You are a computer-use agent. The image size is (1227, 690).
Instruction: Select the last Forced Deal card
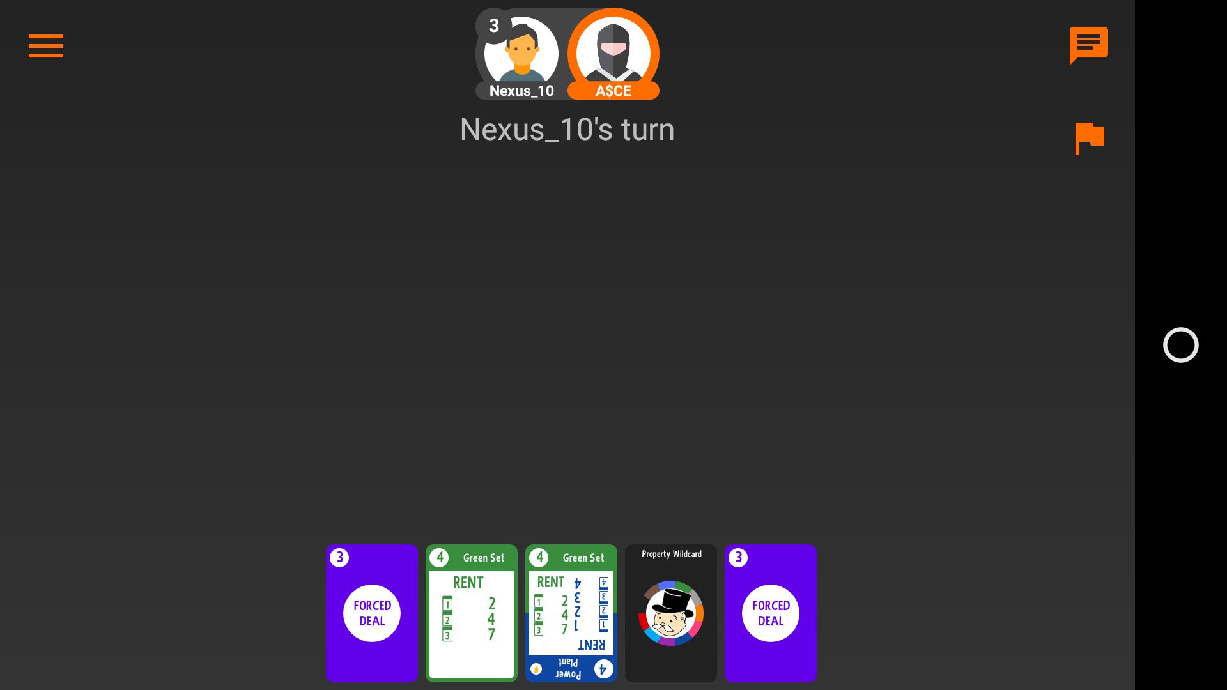coord(771,613)
